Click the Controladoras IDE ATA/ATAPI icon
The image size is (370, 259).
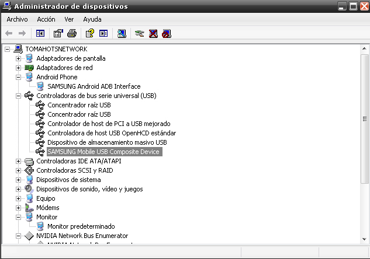[x=29, y=161]
